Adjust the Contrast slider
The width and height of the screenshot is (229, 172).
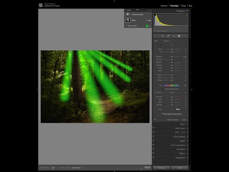(172, 59)
